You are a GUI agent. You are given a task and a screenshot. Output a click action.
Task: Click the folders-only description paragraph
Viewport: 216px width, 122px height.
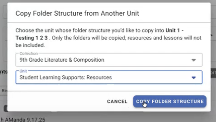109,38
